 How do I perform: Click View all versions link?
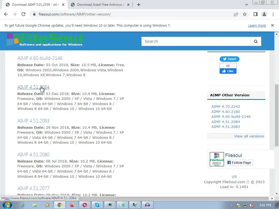[x=249, y=136]
